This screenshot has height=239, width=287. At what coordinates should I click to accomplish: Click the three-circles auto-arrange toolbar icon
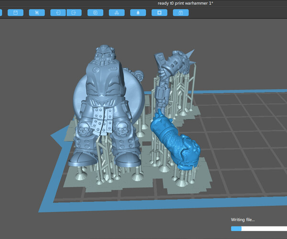click(x=117, y=12)
